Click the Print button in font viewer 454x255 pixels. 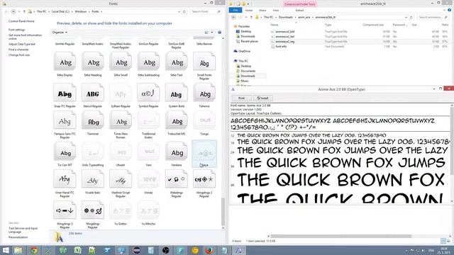pyautogui.click(x=241, y=98)
